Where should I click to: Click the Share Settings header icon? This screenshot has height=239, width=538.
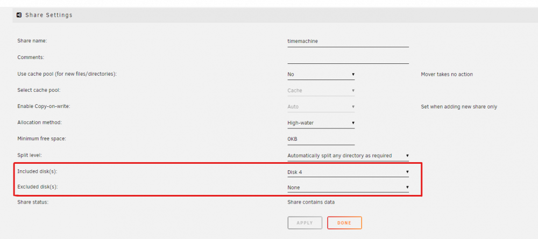19,15
